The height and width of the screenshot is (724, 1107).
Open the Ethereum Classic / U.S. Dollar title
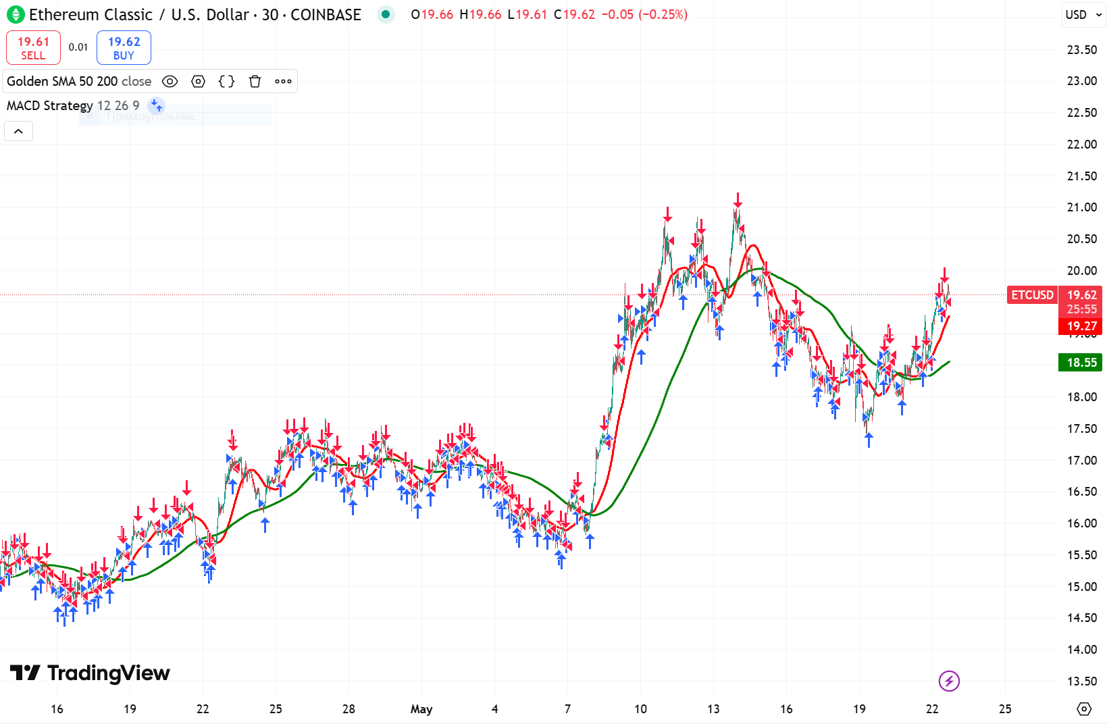click(195, 14)
